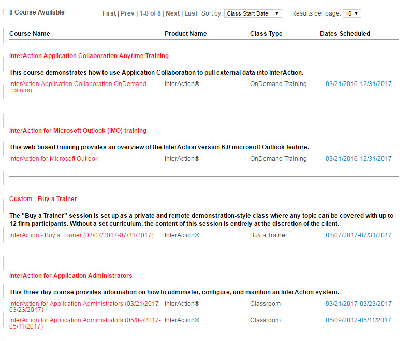The height and width of the screenshot is (341, 411).
Task: Click Classroom cell for the 05/09/2017 class
Action: click(265, 320)
